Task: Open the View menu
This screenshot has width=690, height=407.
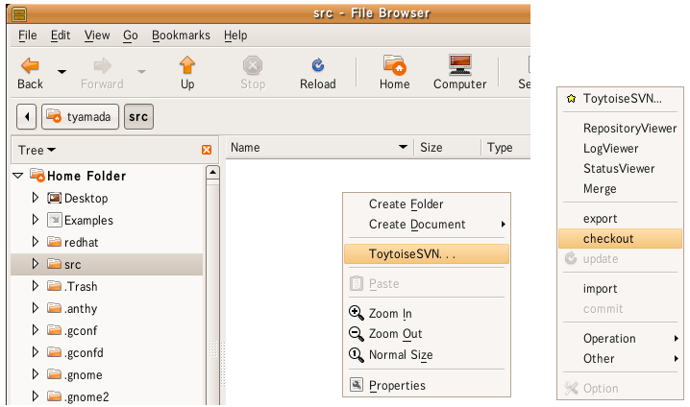Action: coord(97,36)
